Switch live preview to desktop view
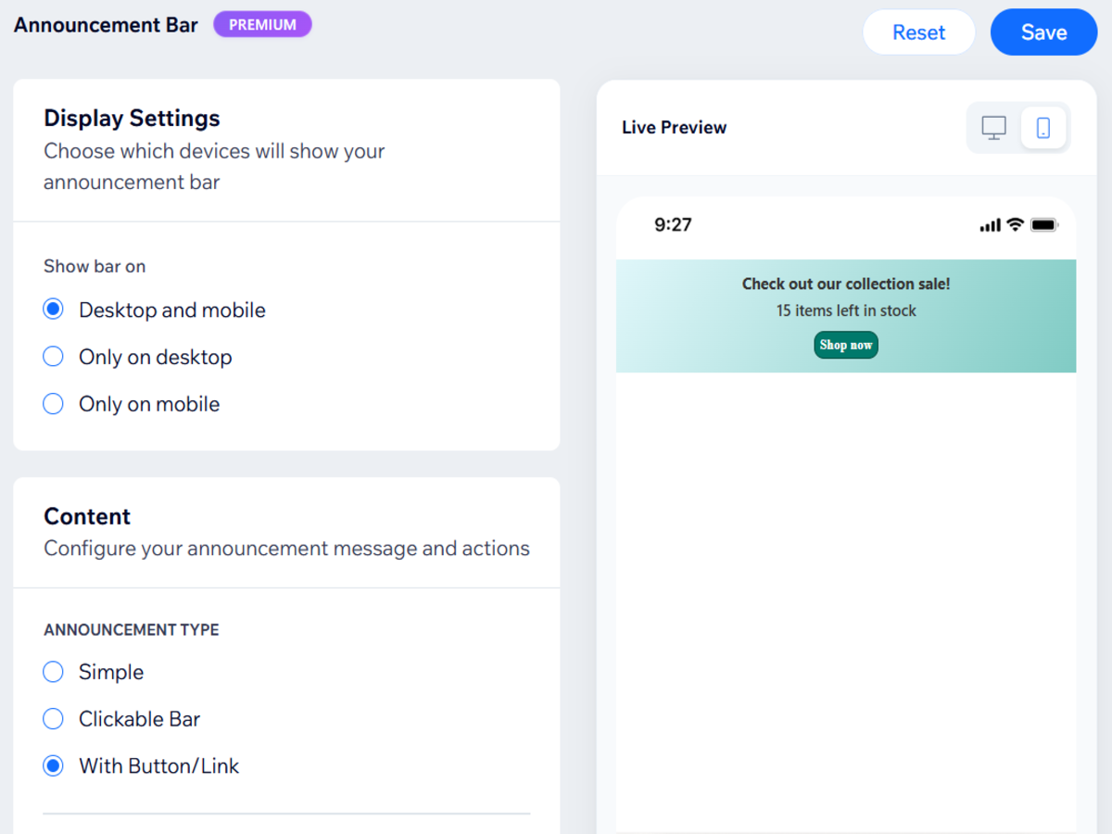The height and width of the screenshot is (834, 1112). coord(994,128)
